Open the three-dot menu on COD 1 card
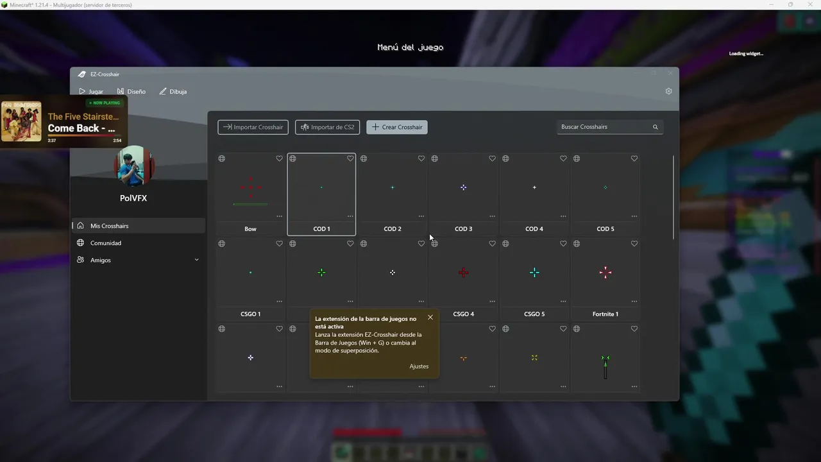Viewport: 821px width, 462px height. point(350,216)
